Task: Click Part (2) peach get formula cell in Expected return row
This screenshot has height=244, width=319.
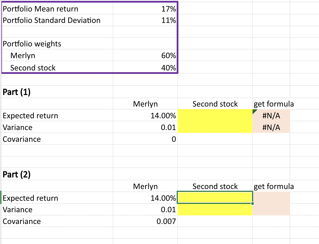Action: (x=271, y=198)
